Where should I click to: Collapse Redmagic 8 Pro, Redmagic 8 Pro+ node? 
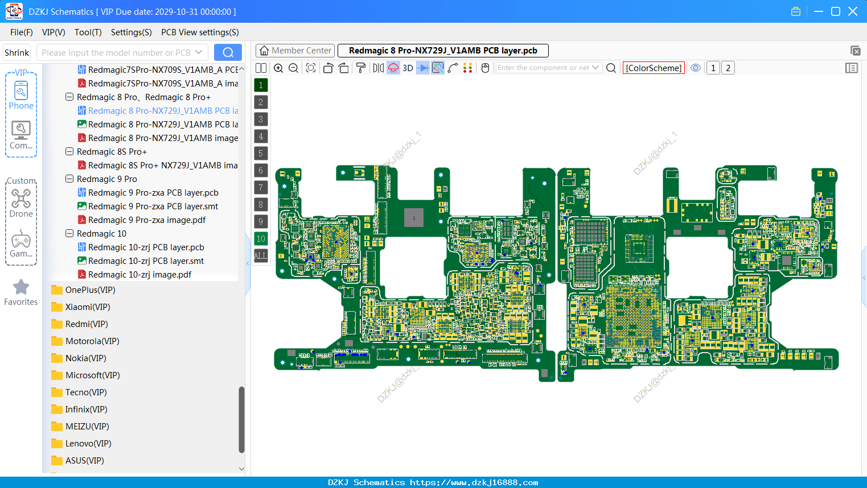coord(69,97)
